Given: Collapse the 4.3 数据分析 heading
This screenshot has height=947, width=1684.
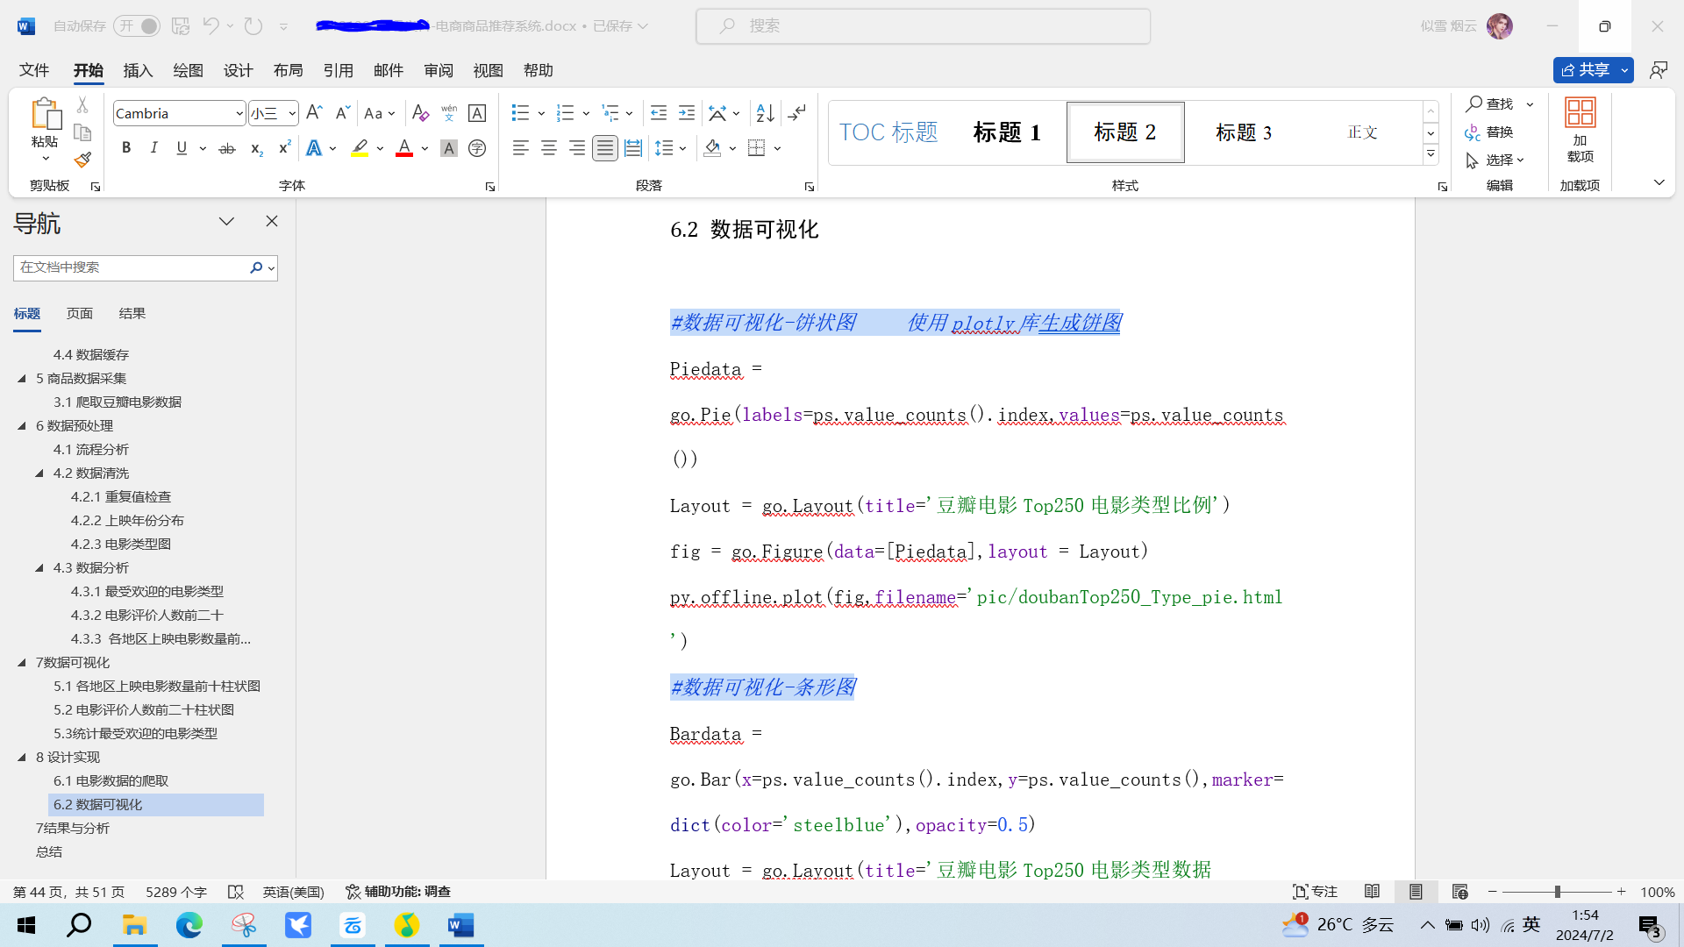Looking at the screenshot, I should [39, 568].
